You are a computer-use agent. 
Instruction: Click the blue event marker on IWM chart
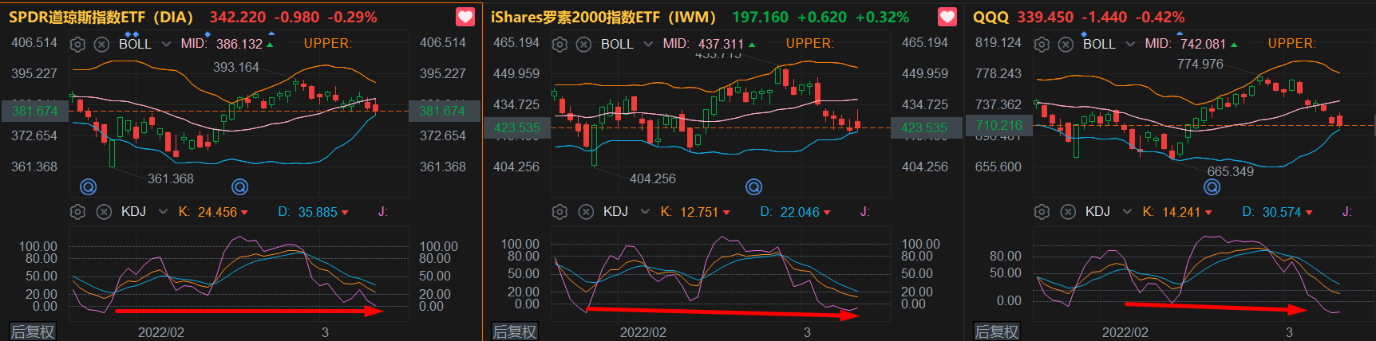[753, 186]
